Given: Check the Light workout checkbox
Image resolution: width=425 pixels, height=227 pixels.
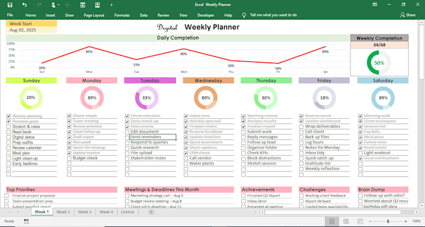Looking at the screenshot, I should tap(360, 153).
